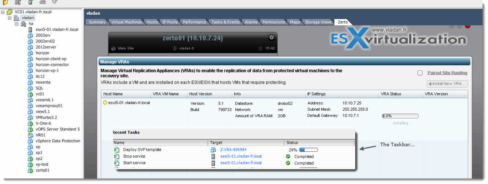Open Zerto settings gear icon
Screen dimensions: 488x184
(x=271, y=37)
